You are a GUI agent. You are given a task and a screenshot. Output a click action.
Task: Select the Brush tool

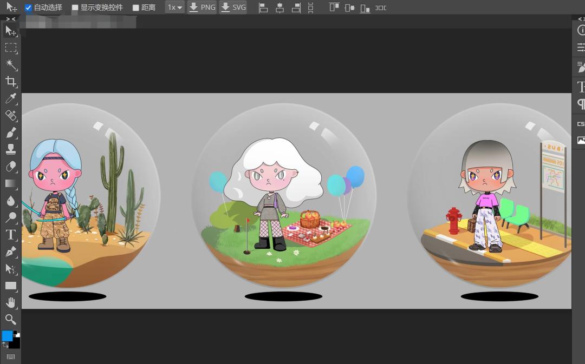point(11,133)
